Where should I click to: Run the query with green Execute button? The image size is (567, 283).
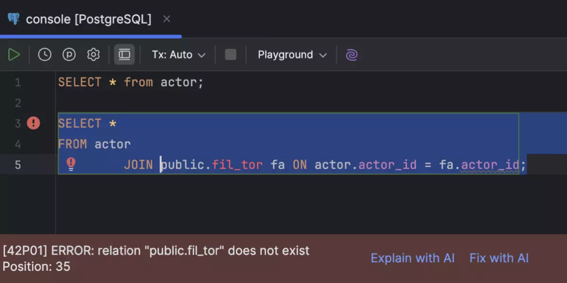[x=14, y=55]
